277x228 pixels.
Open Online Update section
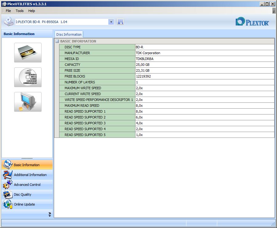tap(27, 204)
